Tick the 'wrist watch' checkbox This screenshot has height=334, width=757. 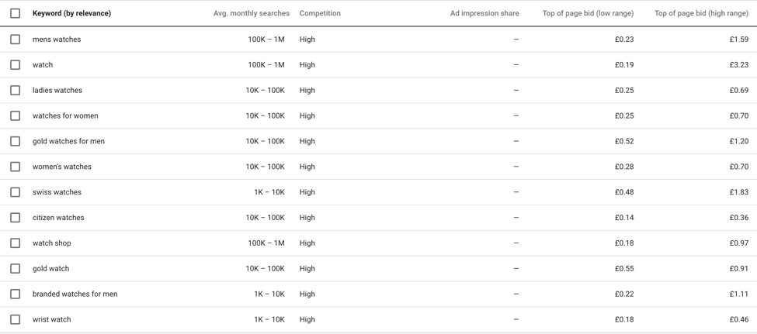pyautogui.click(x=15, y=319)
